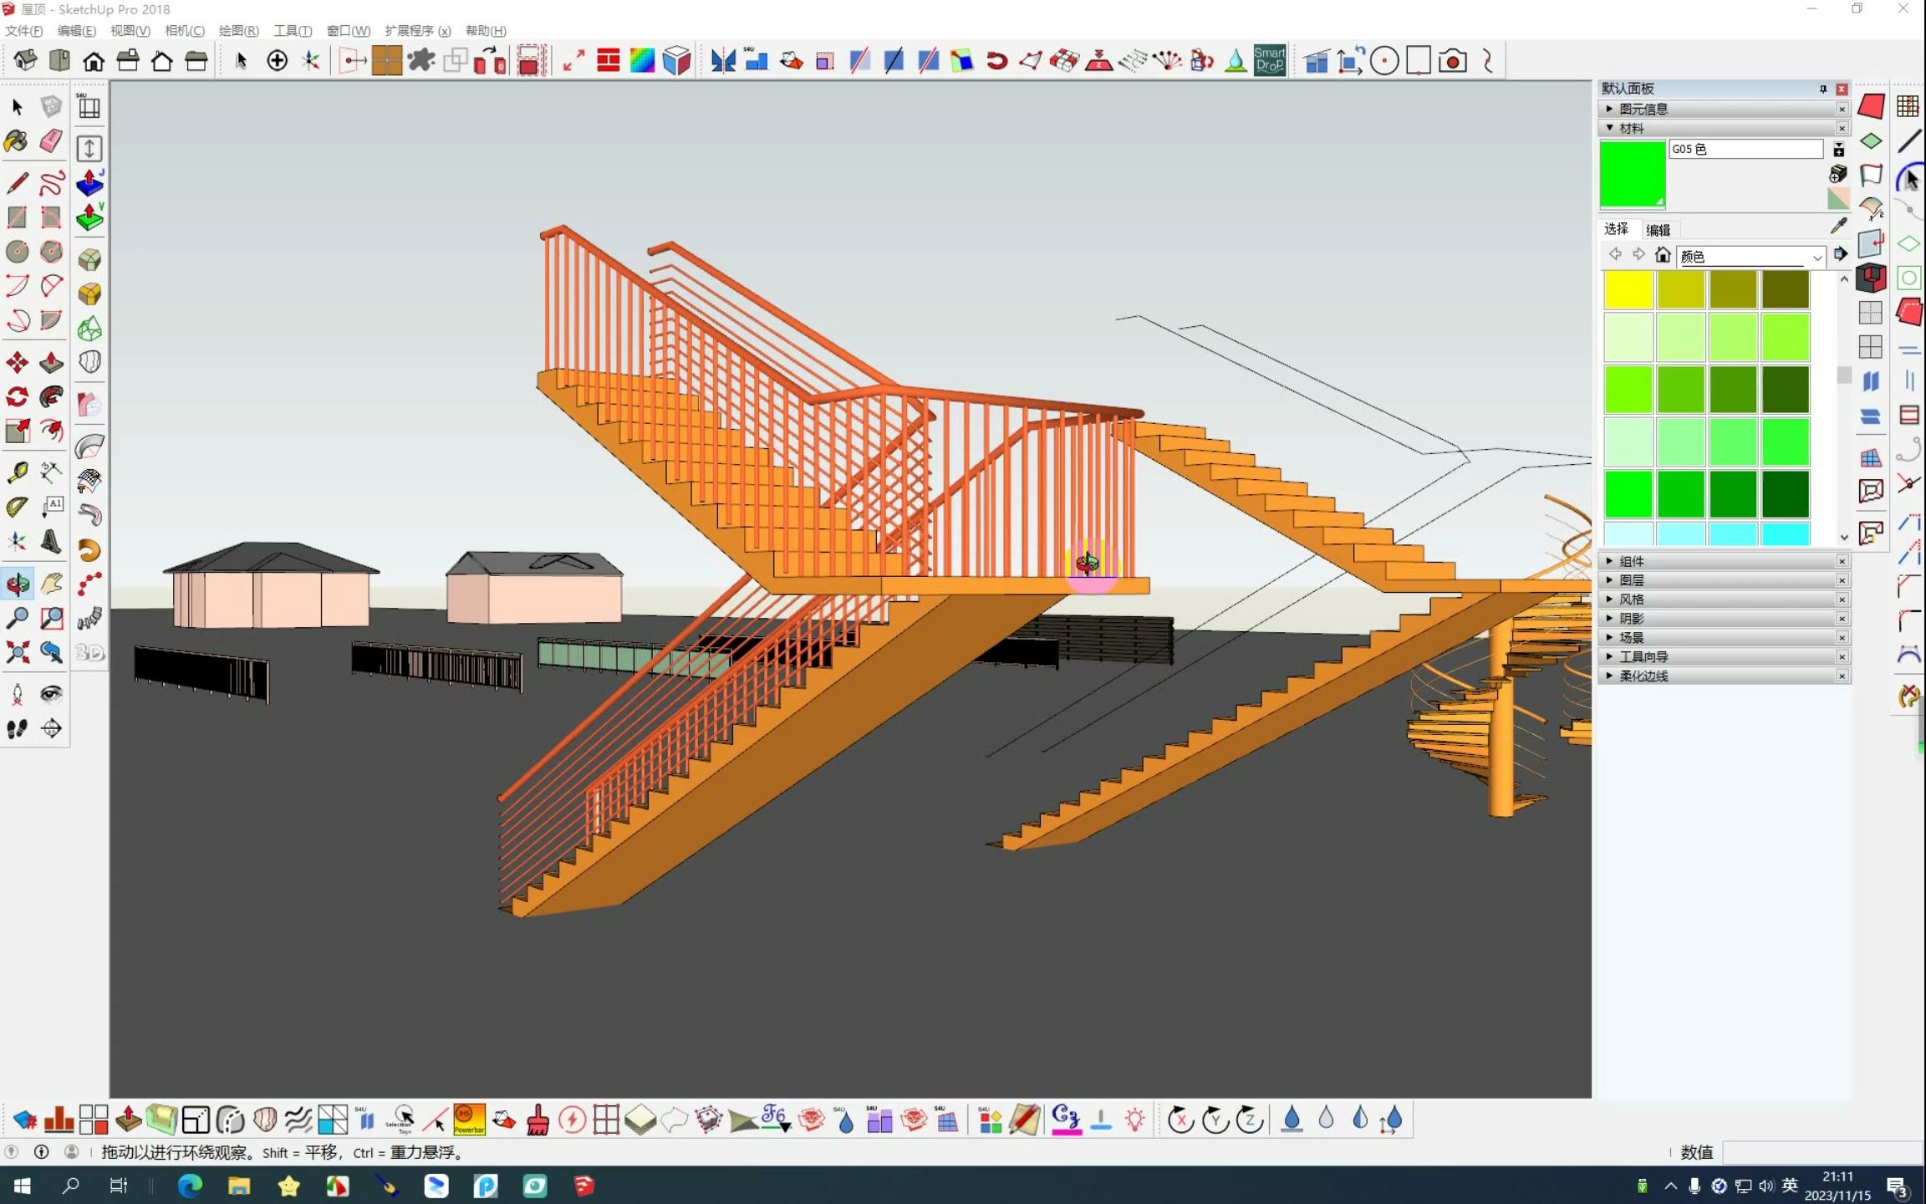Select the 3D Text tool
The width and height of the screenshot is (1926, 1204).
pos(51,542)
